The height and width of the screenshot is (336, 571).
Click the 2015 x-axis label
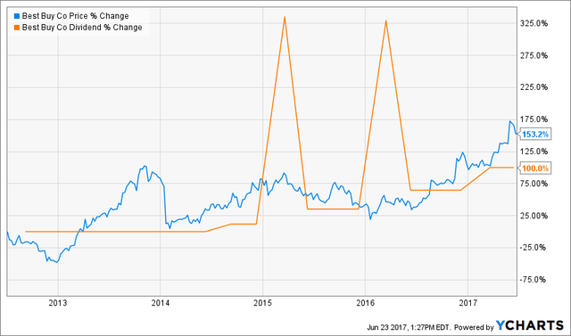[x=262, y=303]
